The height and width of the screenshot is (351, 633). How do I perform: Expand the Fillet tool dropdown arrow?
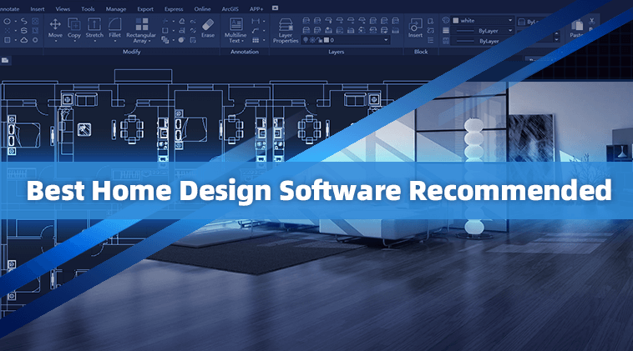[x=115, y=41]
